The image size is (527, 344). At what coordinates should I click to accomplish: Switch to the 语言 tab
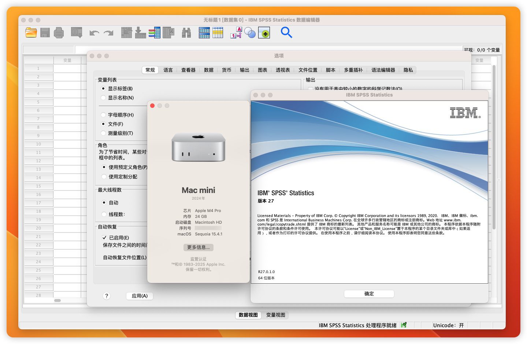pyautogui.click(x=168, y=70)
